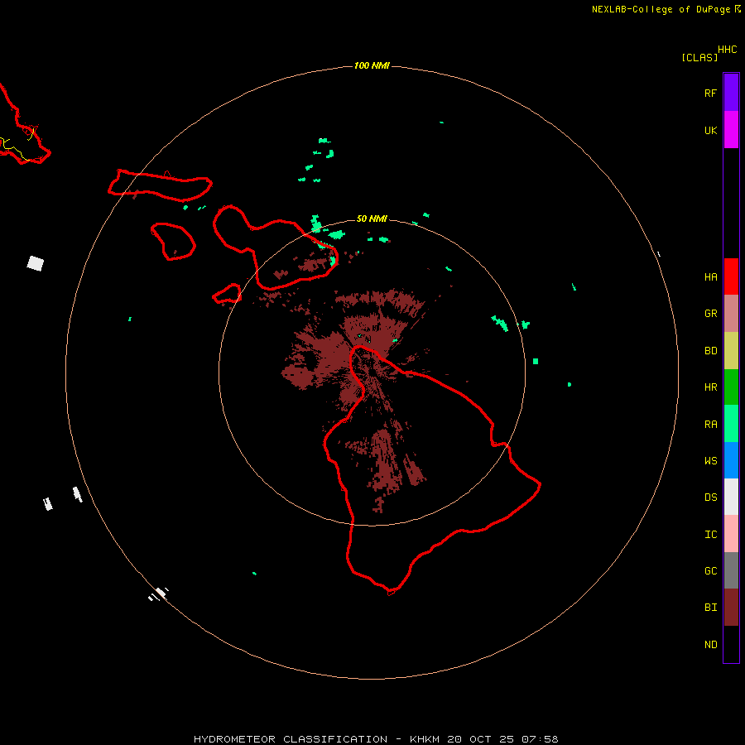
Task: Click the WS blue legend swatch
Action: coord(731,460)
